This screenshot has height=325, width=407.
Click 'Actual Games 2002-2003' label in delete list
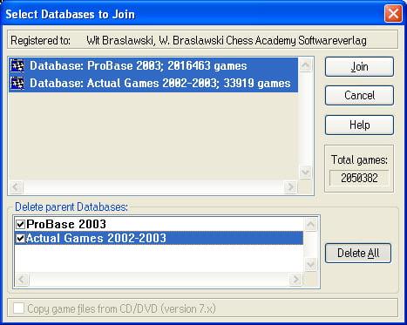(96, 239)
